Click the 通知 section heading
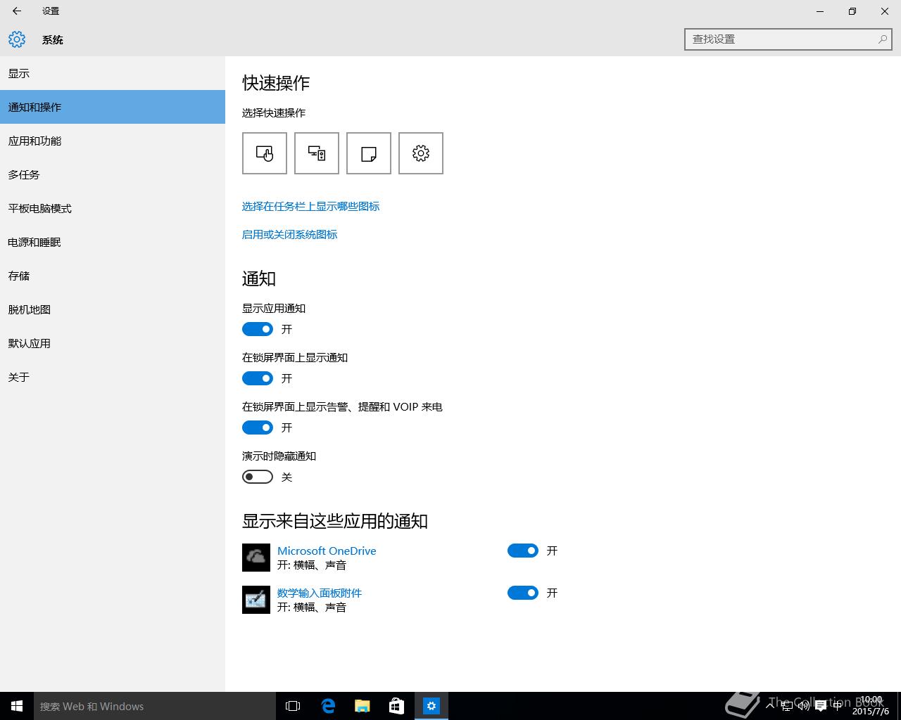The image size is (901, 720). pyautogui.click(x=259, y=278)
